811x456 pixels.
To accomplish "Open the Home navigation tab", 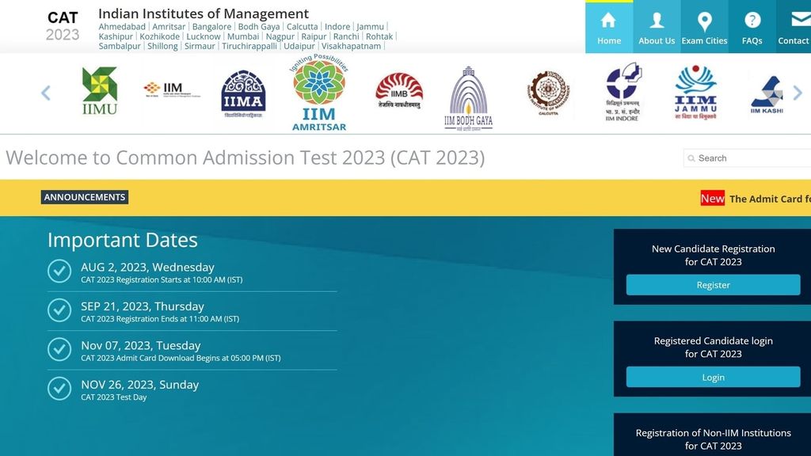I will [609, 27].
